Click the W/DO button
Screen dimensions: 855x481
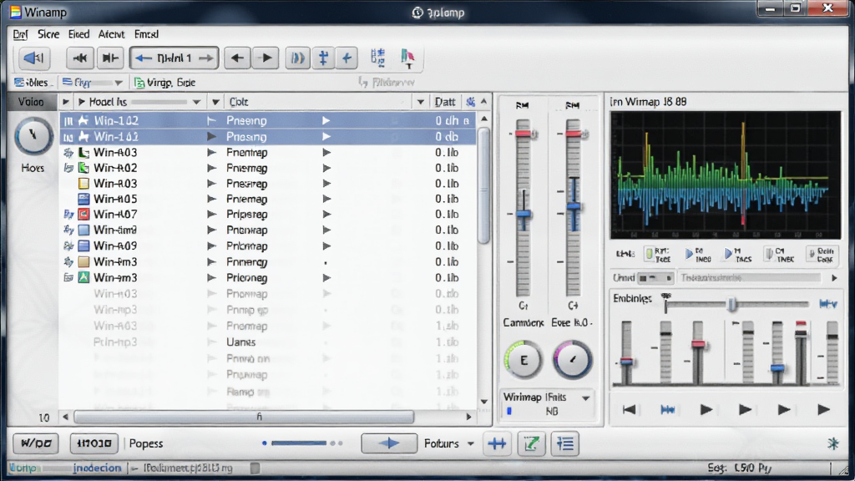(x=36, y=443)
